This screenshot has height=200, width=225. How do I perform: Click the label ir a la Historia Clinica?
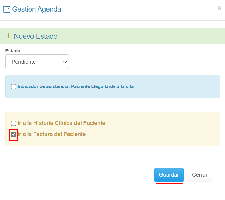62,123
